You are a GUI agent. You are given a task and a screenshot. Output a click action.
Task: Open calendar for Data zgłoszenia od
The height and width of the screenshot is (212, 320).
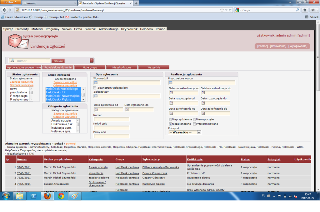(96, 109)
